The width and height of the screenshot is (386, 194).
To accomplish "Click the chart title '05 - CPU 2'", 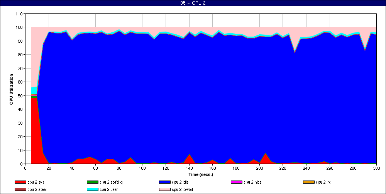I will point(193,3).
